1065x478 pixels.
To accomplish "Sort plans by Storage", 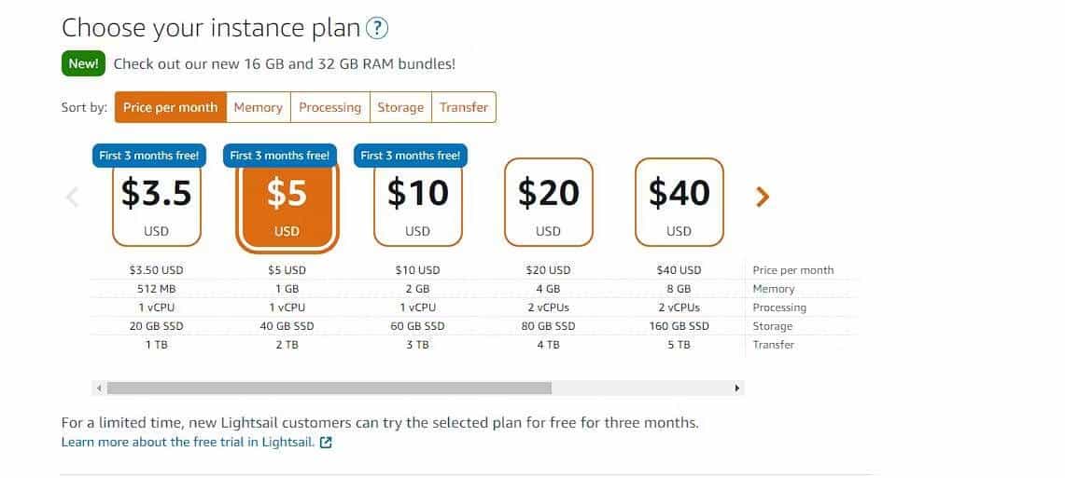I will tap(400, 107).
